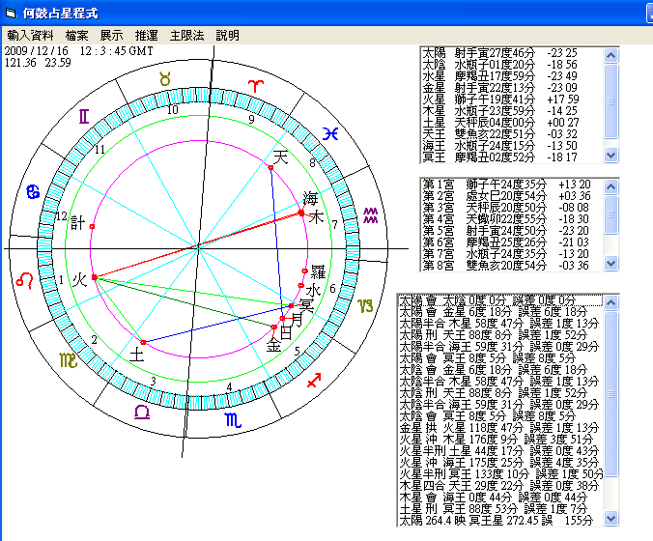
Task: Click the Capricorn sign symbol
Action: (366, 306)
